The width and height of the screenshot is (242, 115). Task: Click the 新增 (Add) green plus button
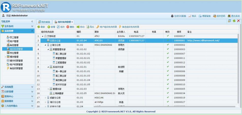tap(49, 27)
